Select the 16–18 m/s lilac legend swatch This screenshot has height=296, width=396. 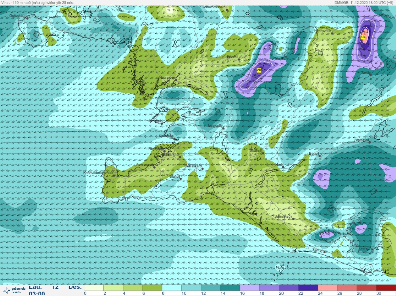point(249,288)
